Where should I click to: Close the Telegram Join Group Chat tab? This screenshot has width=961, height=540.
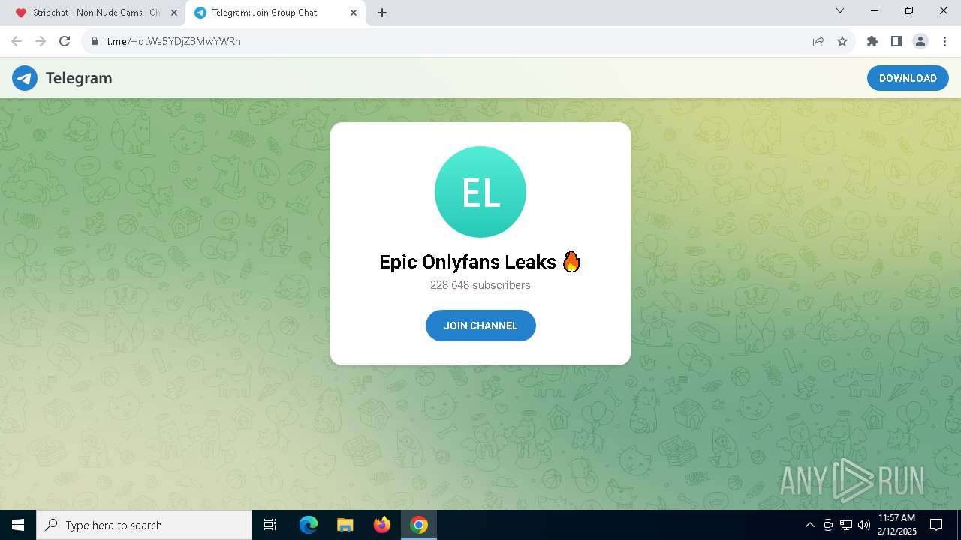354,13
